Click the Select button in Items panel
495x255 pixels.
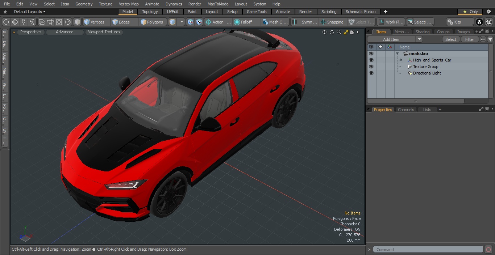point(451,39)
